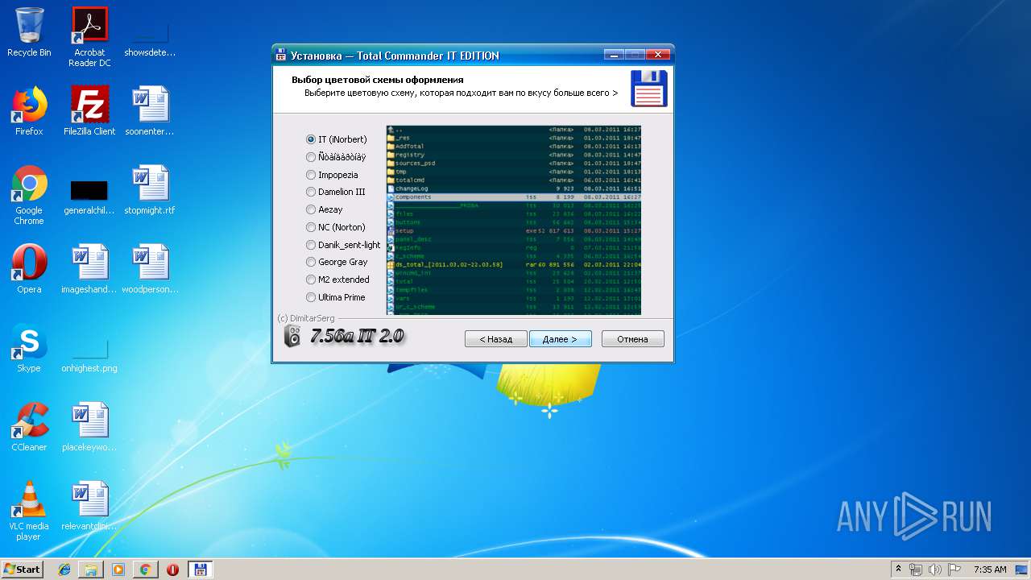Select the soonenter... Word document

pos(150,111)
